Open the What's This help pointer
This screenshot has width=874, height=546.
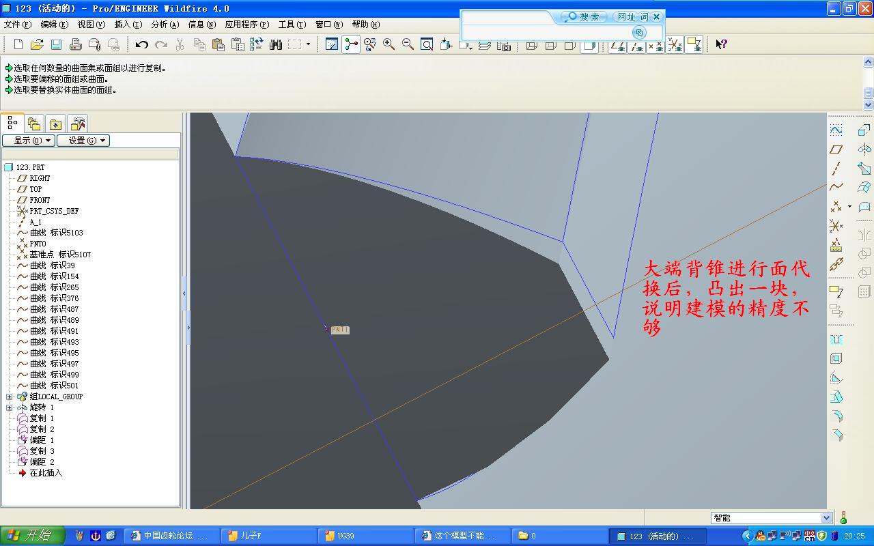pos(721,44)
